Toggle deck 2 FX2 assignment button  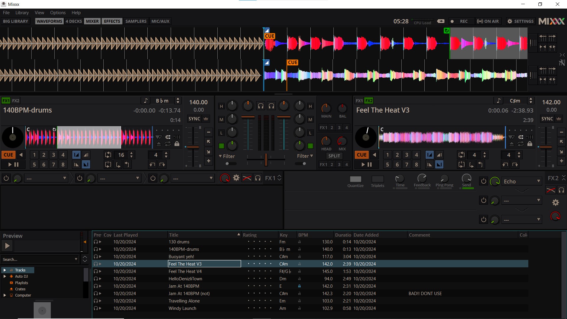pos(369,101)
